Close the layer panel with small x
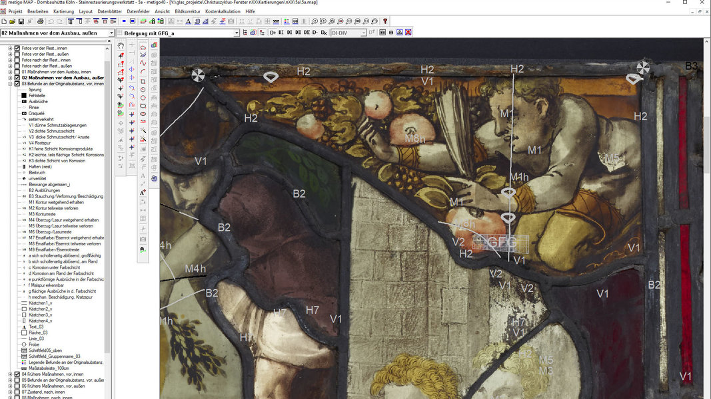This screenshot has width=711, height=399. point(108,41)
